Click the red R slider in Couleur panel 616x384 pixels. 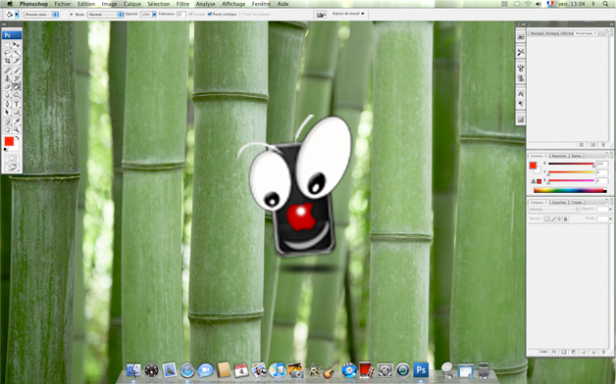point(571,164)
